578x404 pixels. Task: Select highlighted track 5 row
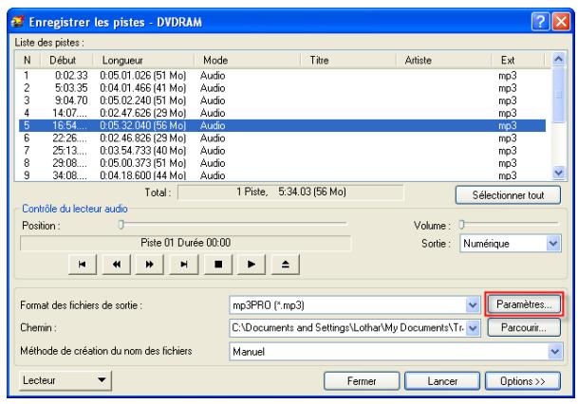click(x=283, y=125)
